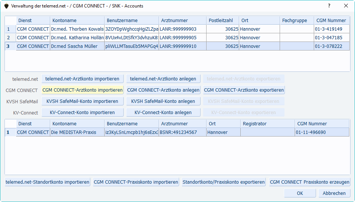Screen dimensions: 355x202
Task: Select account Dr.med. Katharina Hollän
Action: coord(77,37)
